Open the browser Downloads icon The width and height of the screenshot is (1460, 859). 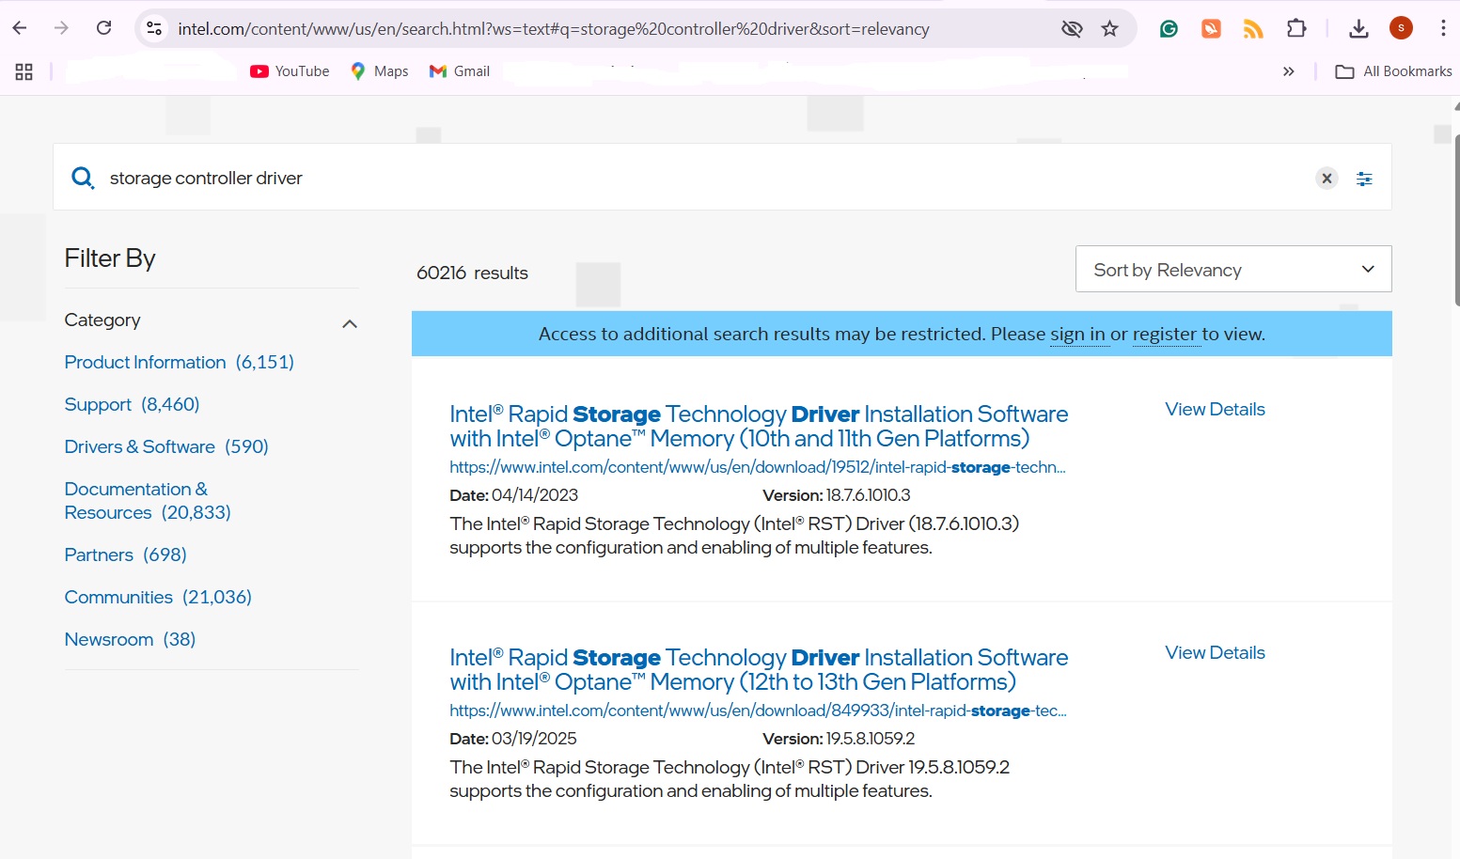click(1358, 28)
